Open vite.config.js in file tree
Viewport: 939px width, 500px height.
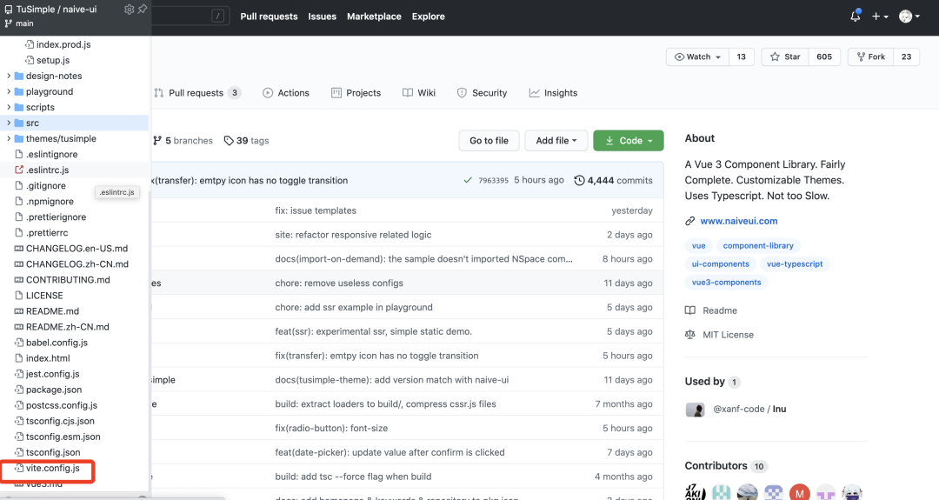pos(52,468)
